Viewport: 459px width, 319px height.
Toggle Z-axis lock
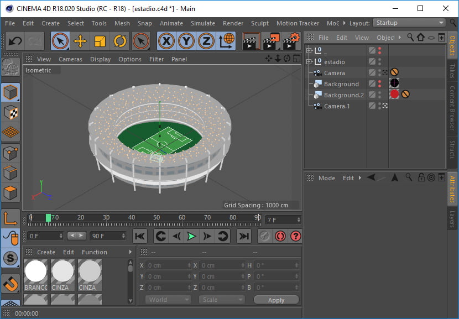(206, 41)
